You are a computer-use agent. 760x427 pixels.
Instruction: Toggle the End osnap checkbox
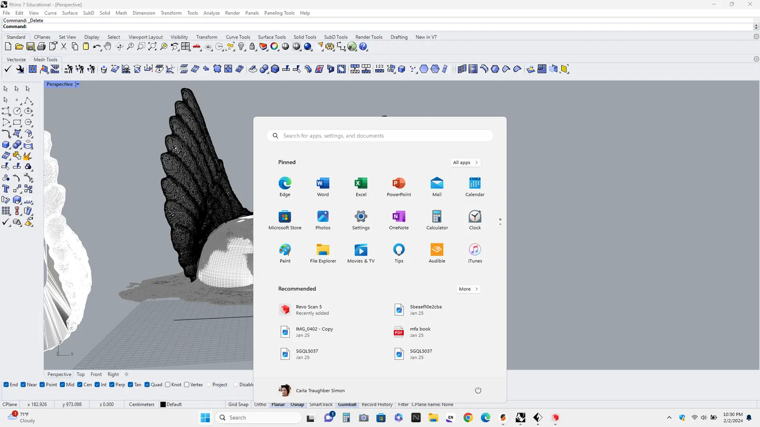click(6, 385)
